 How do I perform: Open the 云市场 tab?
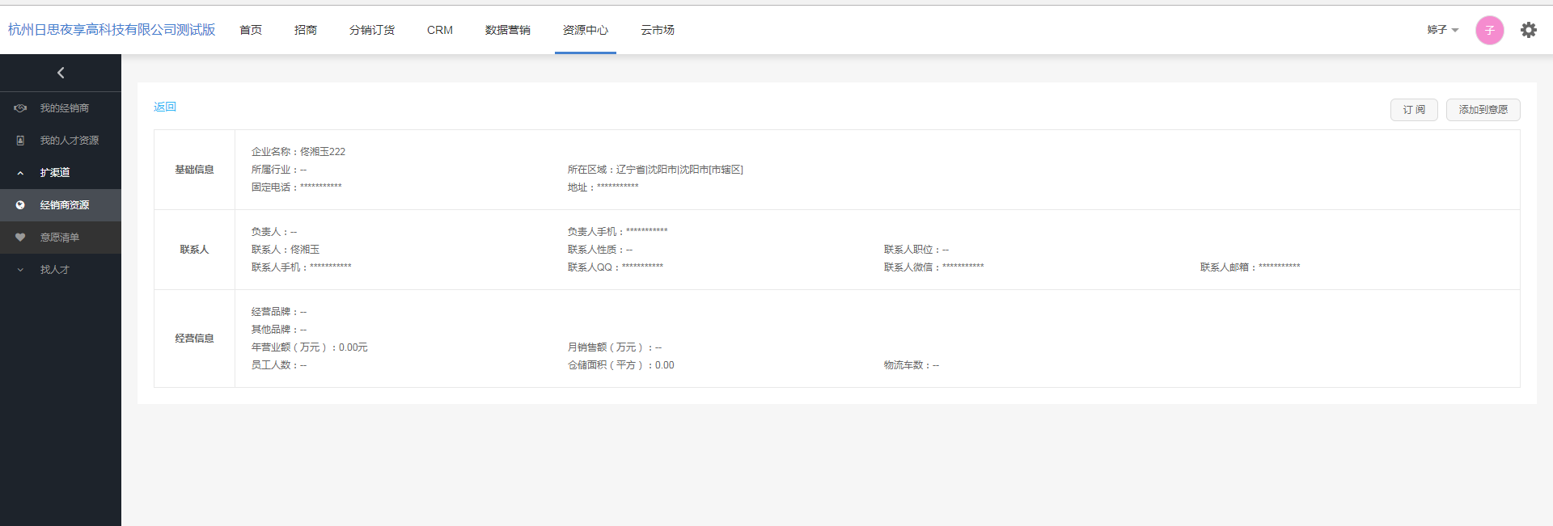pyautogui.click(x=658, y=30)
